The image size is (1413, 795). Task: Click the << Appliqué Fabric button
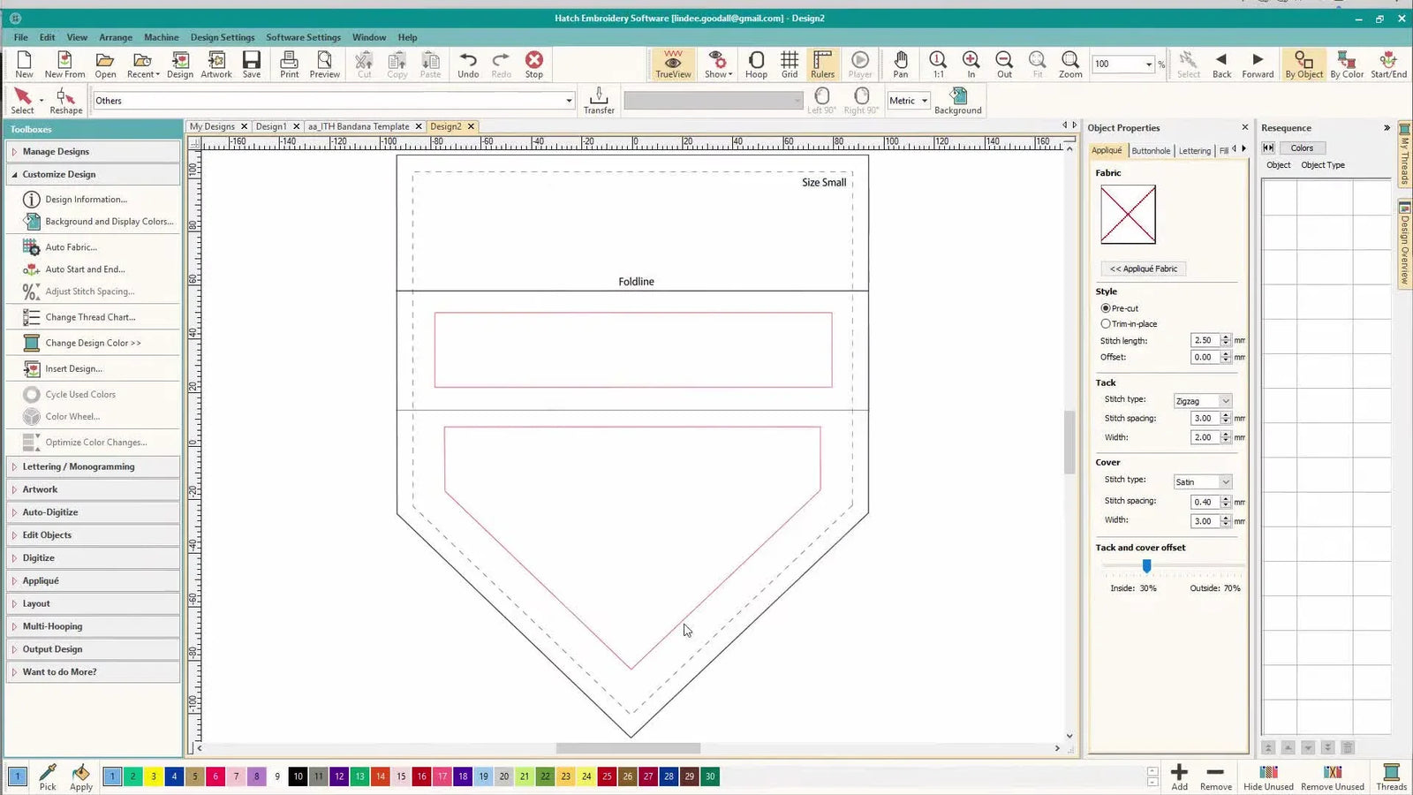coord(1144,269)
